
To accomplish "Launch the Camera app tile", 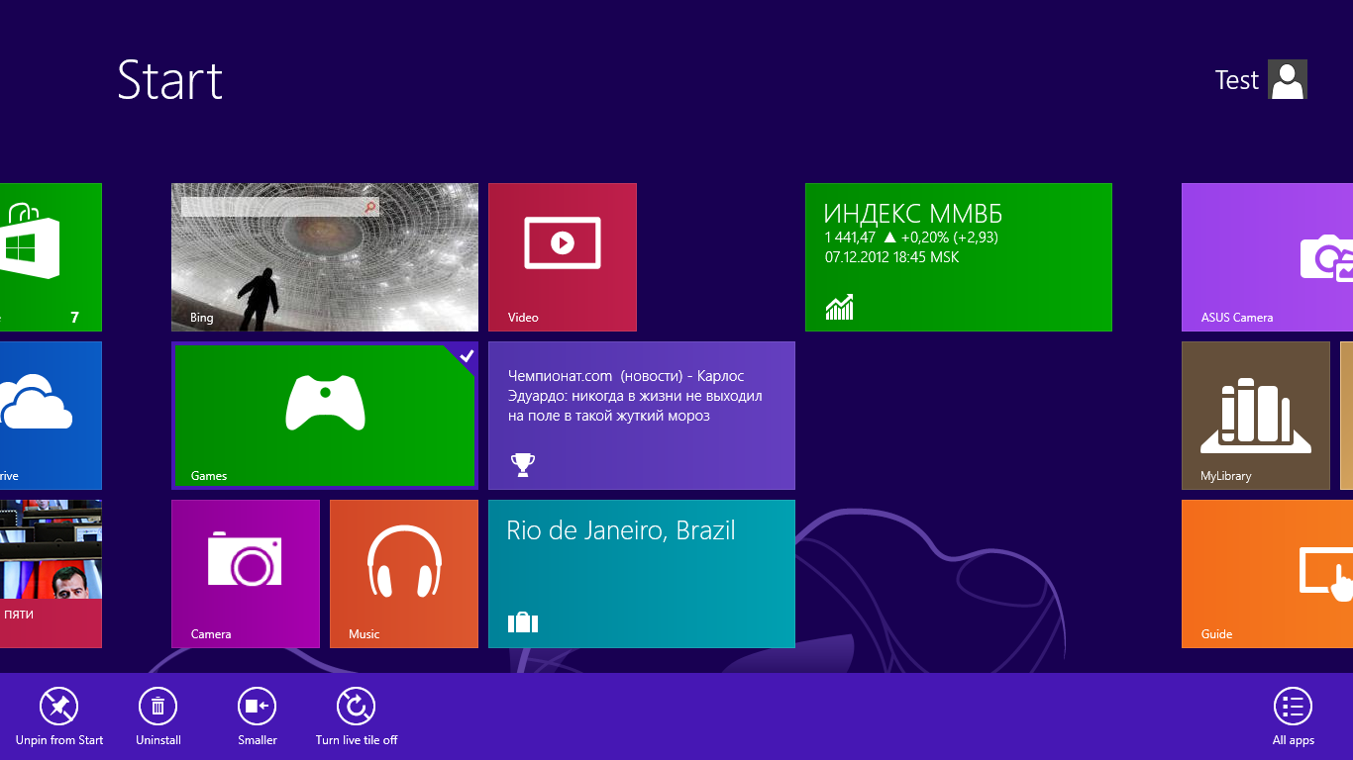I will (x=246, y=574).
